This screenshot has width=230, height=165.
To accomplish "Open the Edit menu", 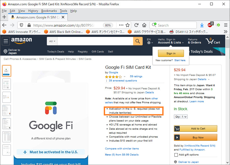I will pos(12,11).
